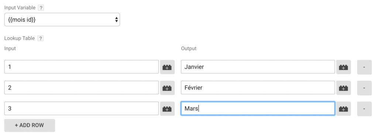Remove the Février row

click(x=364, y=88)
